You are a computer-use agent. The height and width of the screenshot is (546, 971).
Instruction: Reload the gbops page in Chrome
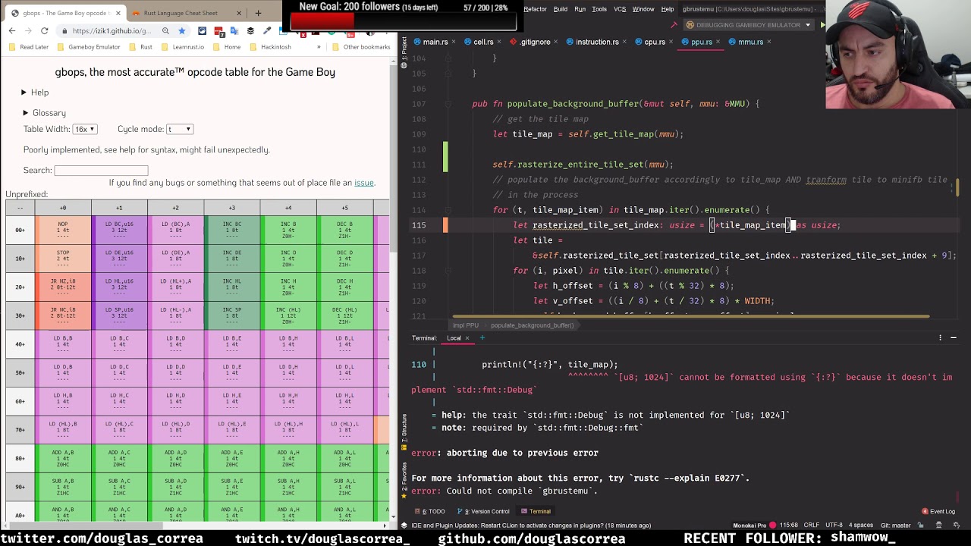[45, 30]
